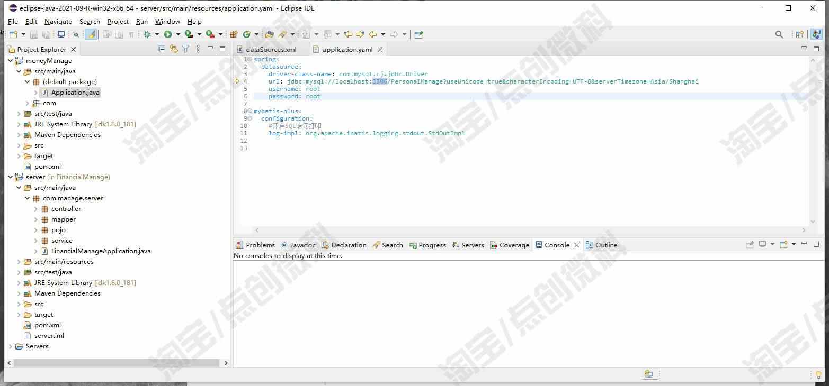Click the magnifier Quick Access search icon
The width and height of the screenshot is (829, 386).
click(x=779, y=34)
